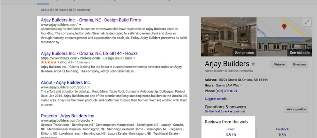The image size is (317, 138).
Task: Open 'Arjay Builders Inc. - Omaha, NE - Design-Build Firms' result
Action: (x=91, y=20)
